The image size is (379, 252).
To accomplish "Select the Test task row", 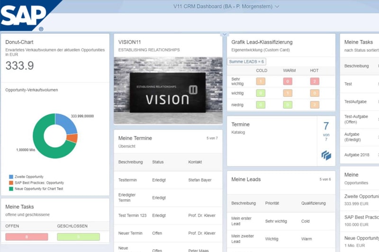I will [x=360, y=84].
